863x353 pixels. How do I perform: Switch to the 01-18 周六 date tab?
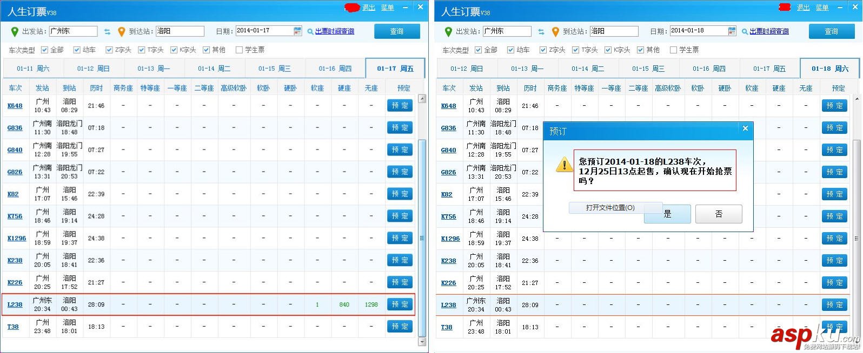(829, 69)
